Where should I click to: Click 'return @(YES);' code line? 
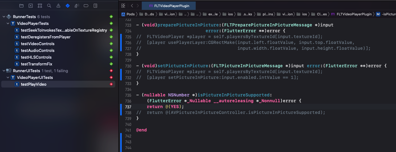click(165, 107)
